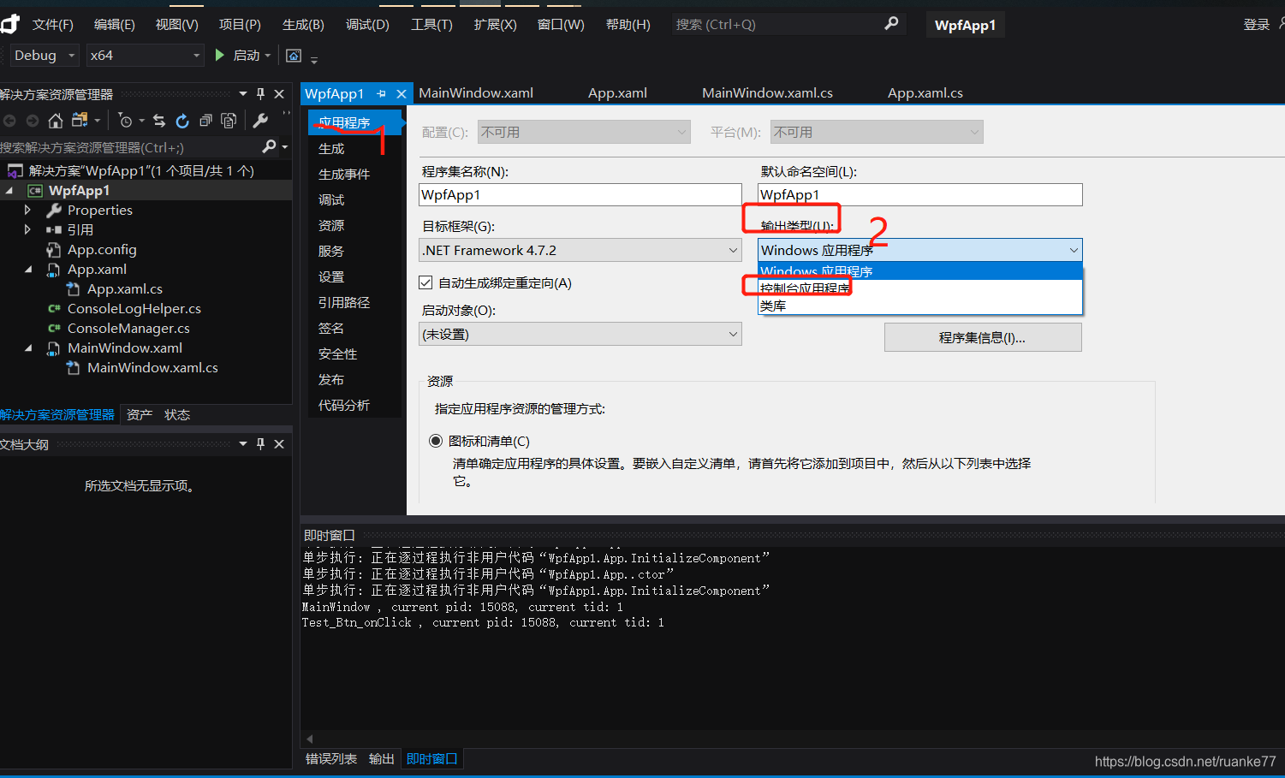Select the 图标和清单 radio button
Image resolution: width=1285 pixels, height=778 pixels.
pyautogui.click(x=436, y=440)
